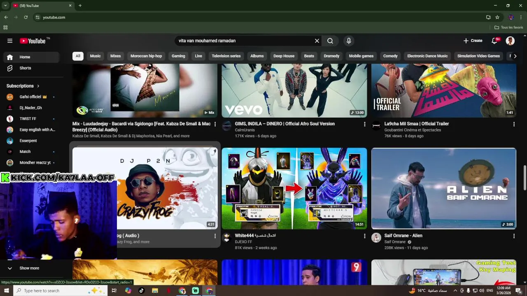527x296 pixels.
Task: Open File Explorer from the taskbar
Action: [155, 291]
